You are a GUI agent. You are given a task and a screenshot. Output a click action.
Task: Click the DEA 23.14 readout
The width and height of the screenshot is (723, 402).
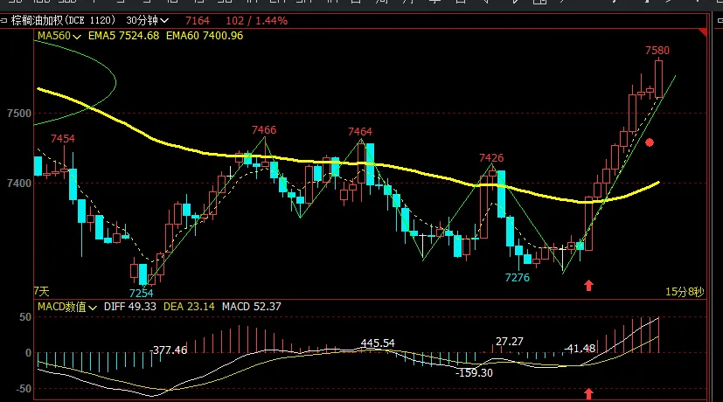click(189, 307)
